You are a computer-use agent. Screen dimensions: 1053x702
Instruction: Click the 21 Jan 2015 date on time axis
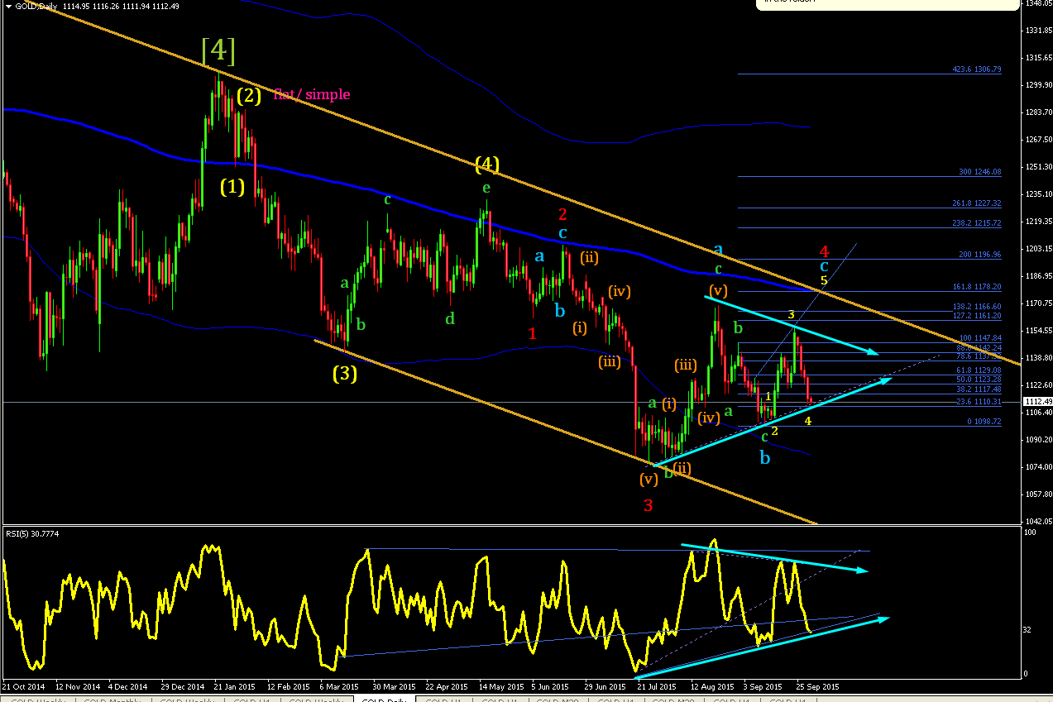click(234, 686)
